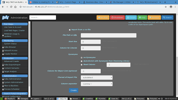This screenshot has width=178, height=100.
Task: Open the Column separator dropdown
Action: click(x=96, y=84)
